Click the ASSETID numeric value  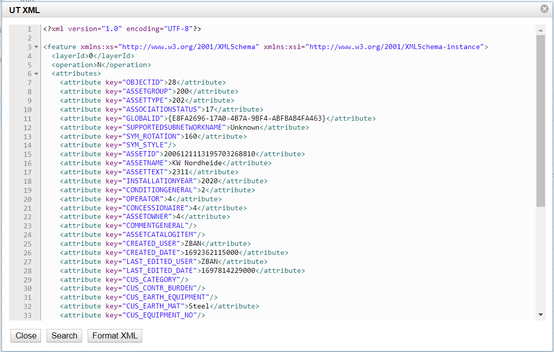point(210,154)
